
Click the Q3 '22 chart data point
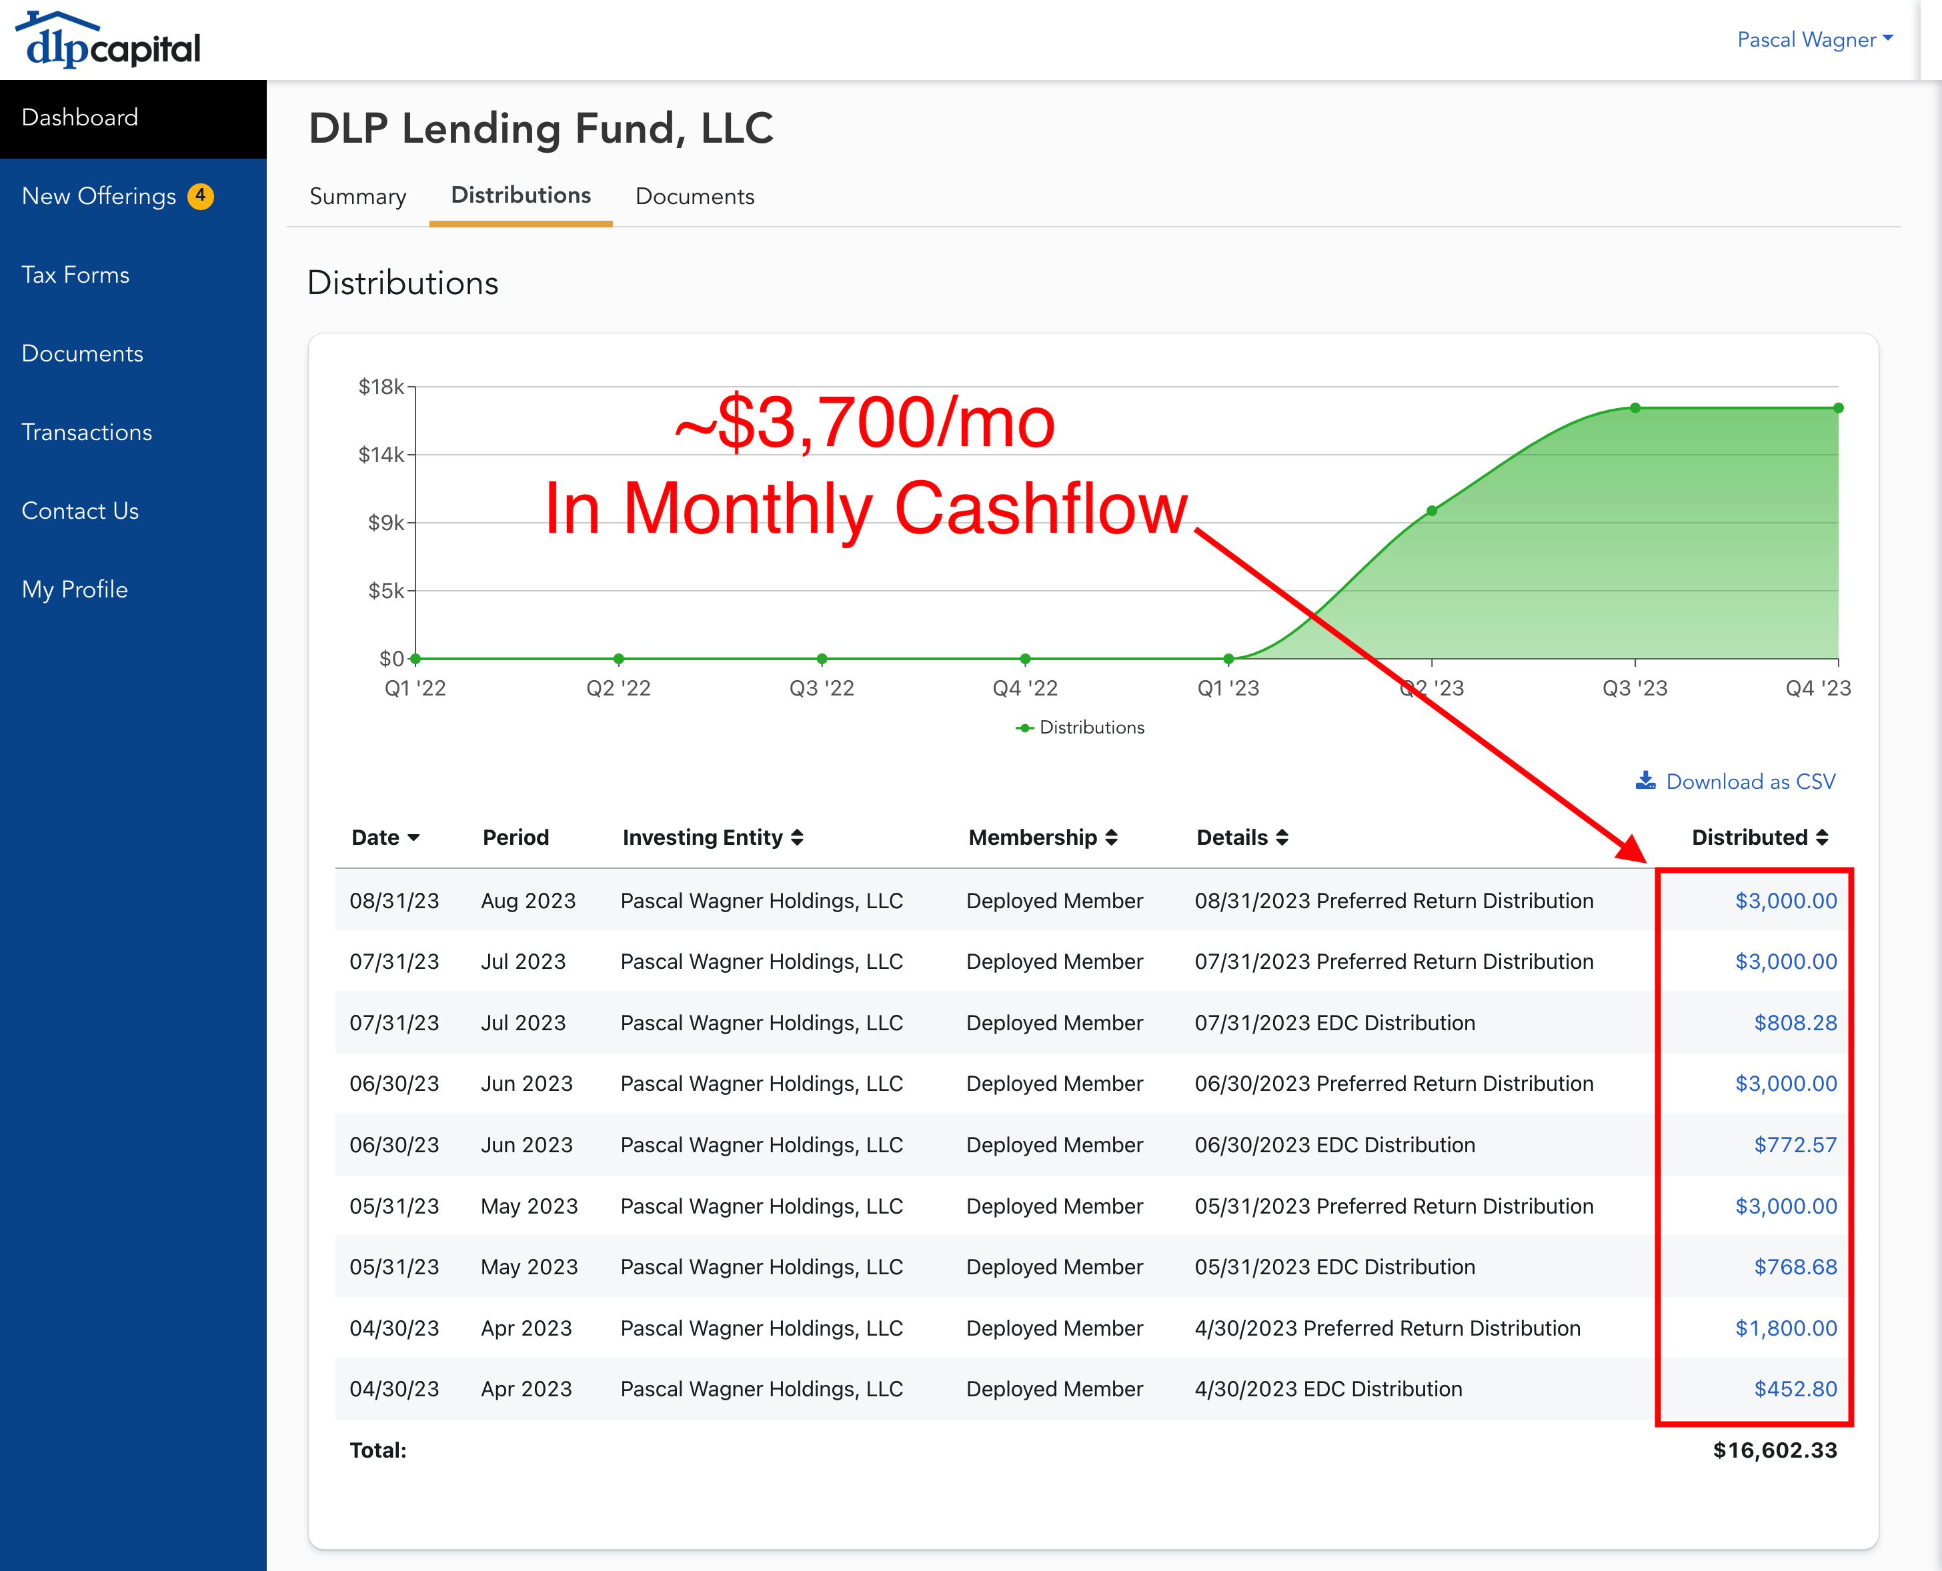pyautogui.click(x=822, y=659)
